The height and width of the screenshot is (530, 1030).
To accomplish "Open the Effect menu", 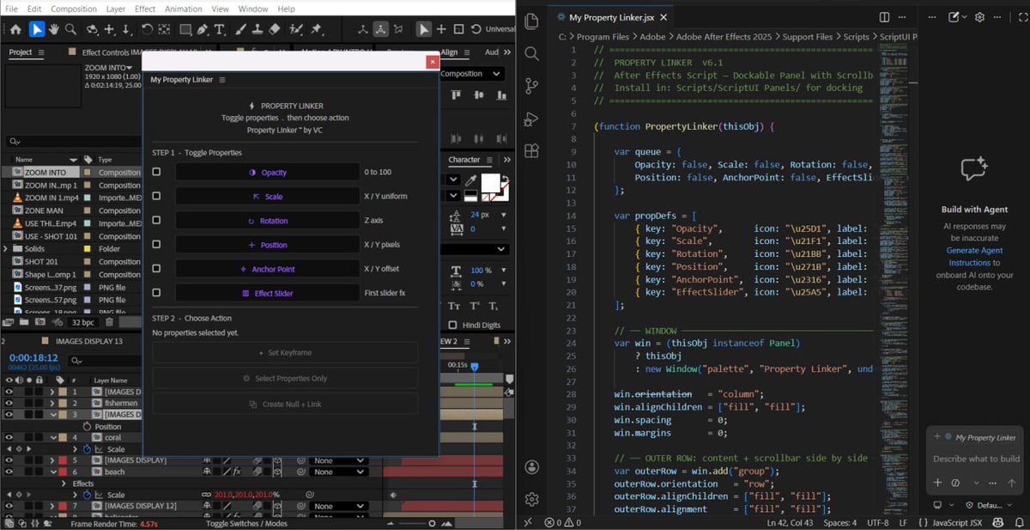I will coord(145,9).
